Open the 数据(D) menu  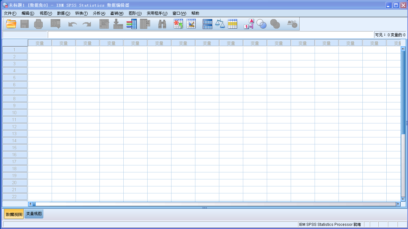pyautogui.click(x=63, y=13)
